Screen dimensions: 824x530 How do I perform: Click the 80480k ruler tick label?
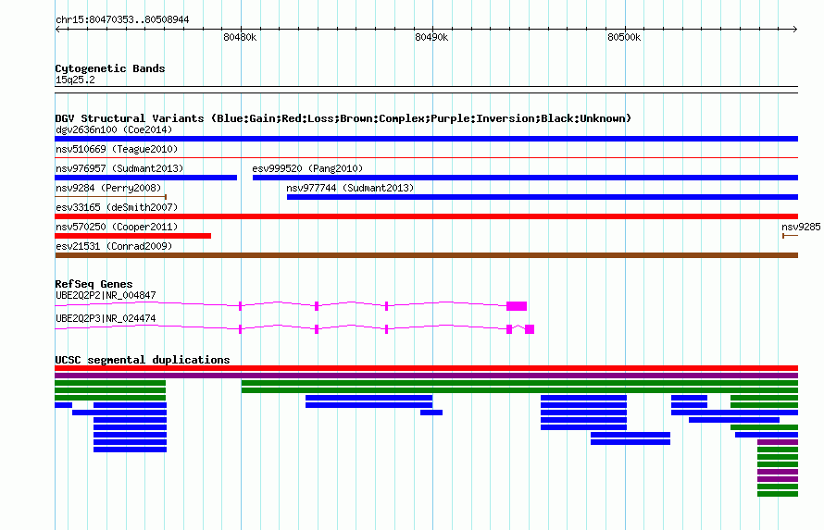[240, 37]
